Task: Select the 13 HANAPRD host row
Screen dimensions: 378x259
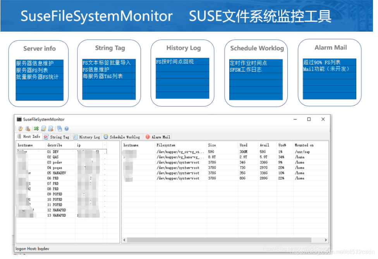Action: (x=62, y=215)
